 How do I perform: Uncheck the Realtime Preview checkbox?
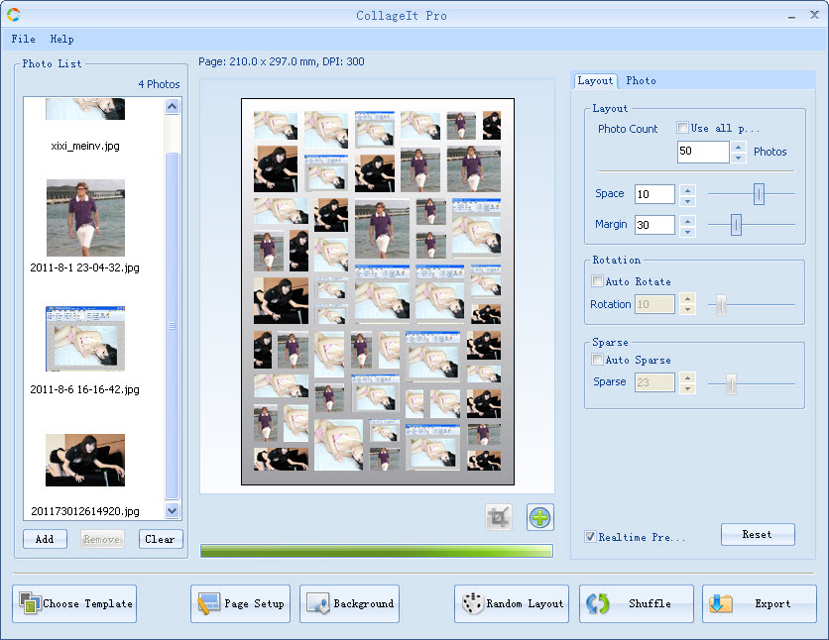click(591, 537)
